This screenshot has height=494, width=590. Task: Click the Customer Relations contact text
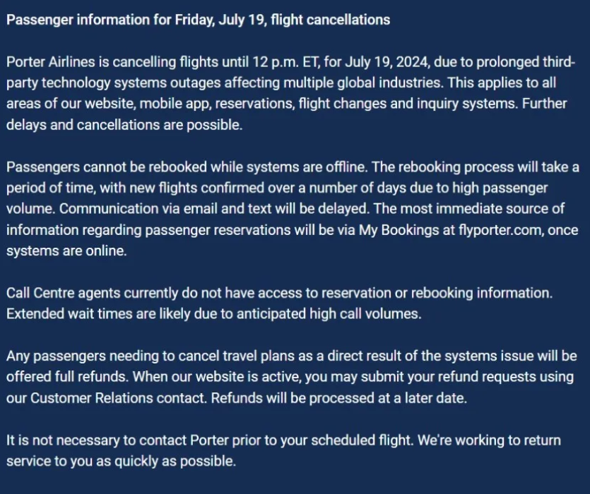pyautogui.click(x=119, y=398)
